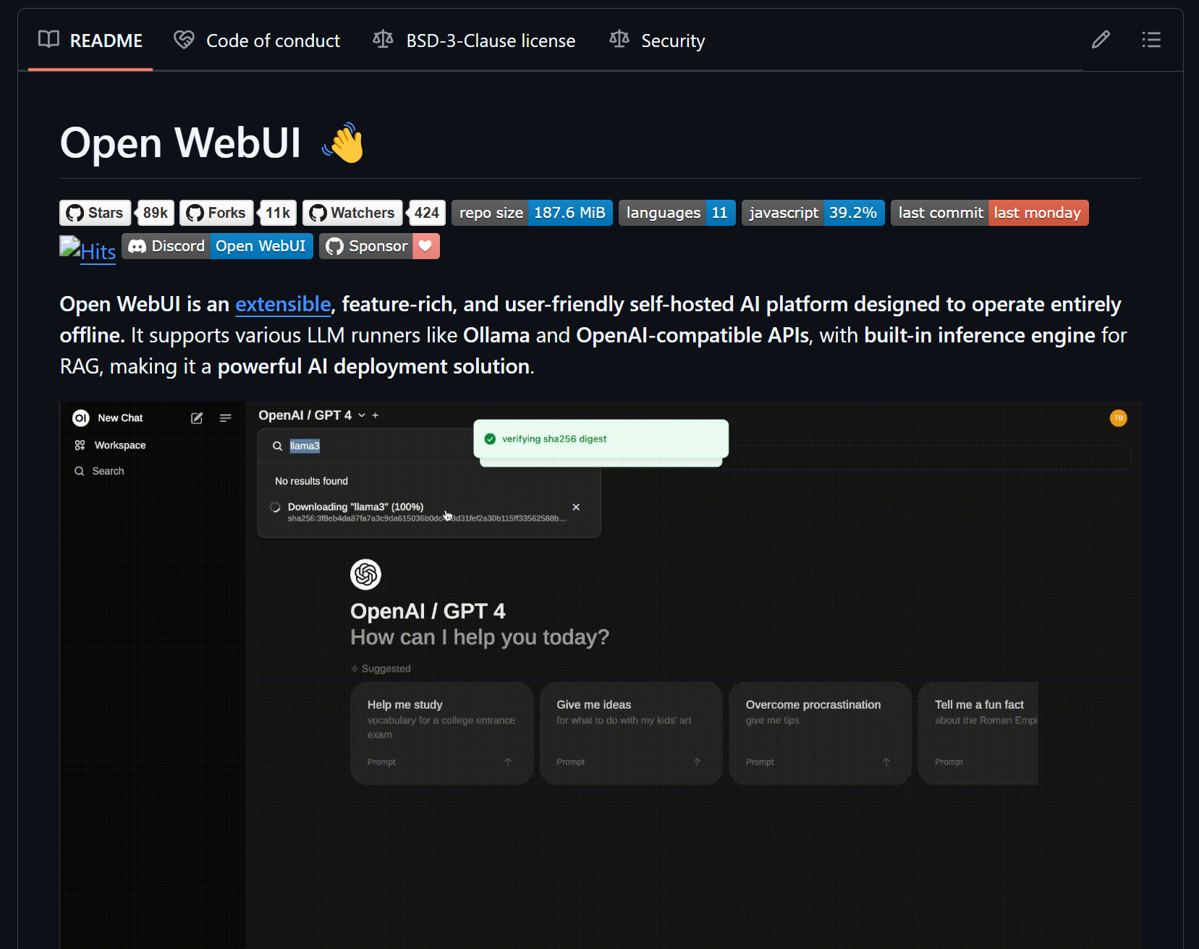Open BSD-3-Clause license tab
This screenshot has width=1199, height=949.
coord(474,41)
